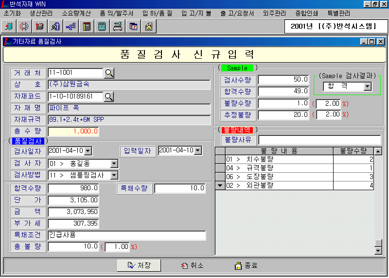Click the magnifier next to 거래처 field

click(109, 73)
